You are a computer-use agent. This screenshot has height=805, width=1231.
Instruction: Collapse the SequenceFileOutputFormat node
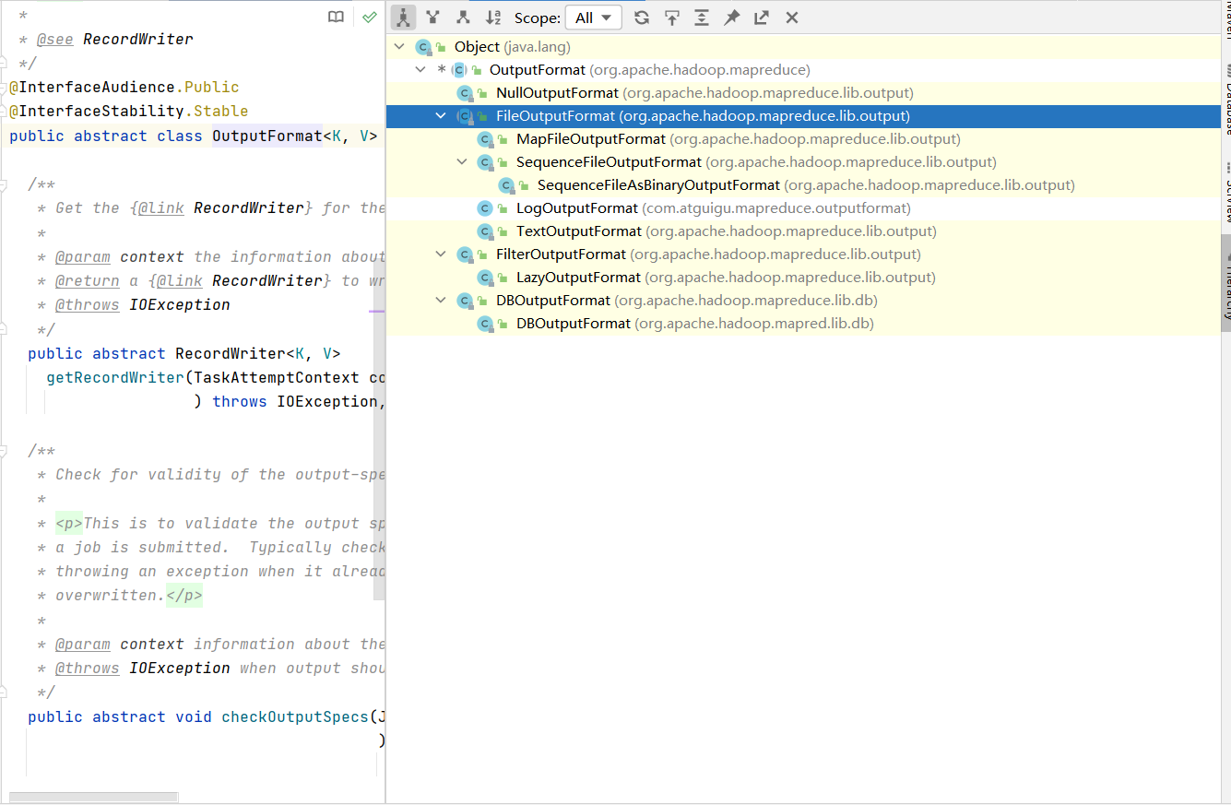462,162
